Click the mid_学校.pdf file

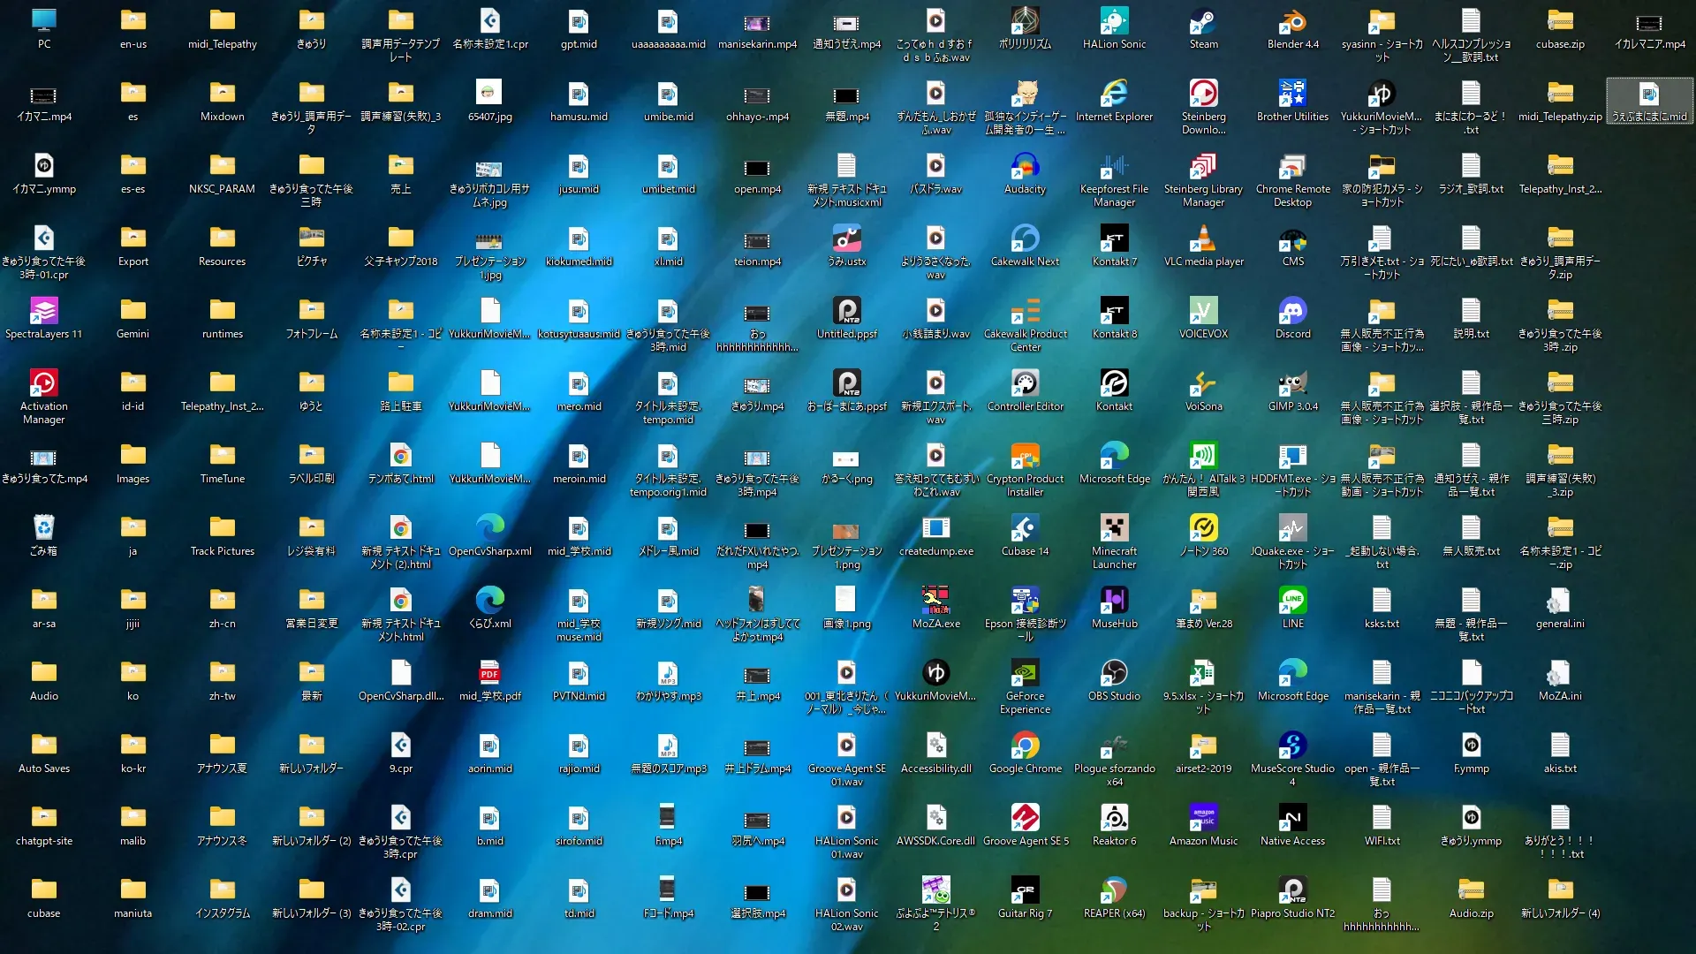pos(489,673)
